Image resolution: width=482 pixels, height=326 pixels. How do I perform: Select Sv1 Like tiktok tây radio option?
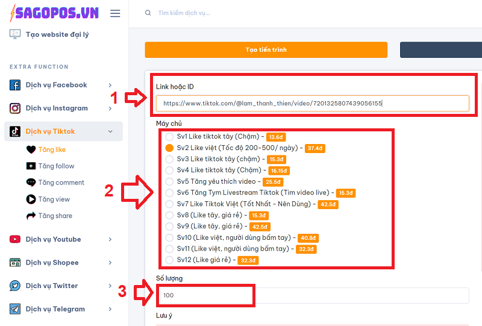click(169, 137)
